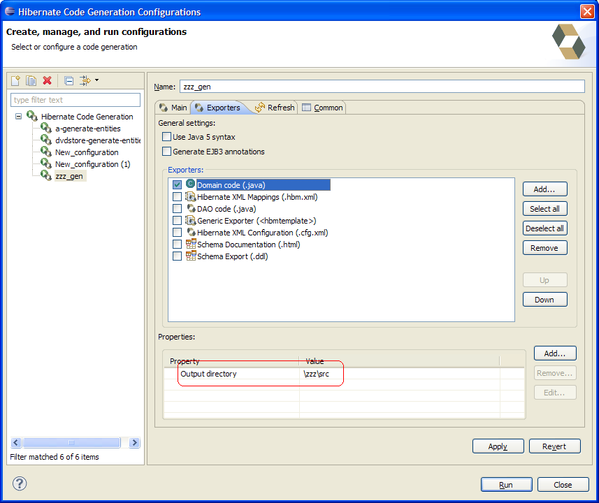
Task: Check DAO code (.java) exporter
Action: pyautogui.click(x=177, y=208)
